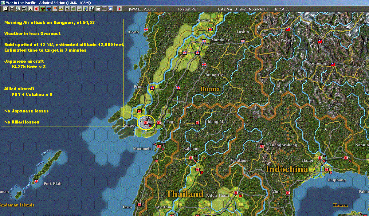Click the 'No Allied losses' line
The height and width of the screenshot is (216, 369).
tap(22, 122)
